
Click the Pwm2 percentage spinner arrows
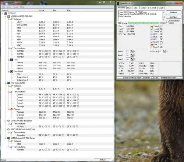[x=132, y=55]
